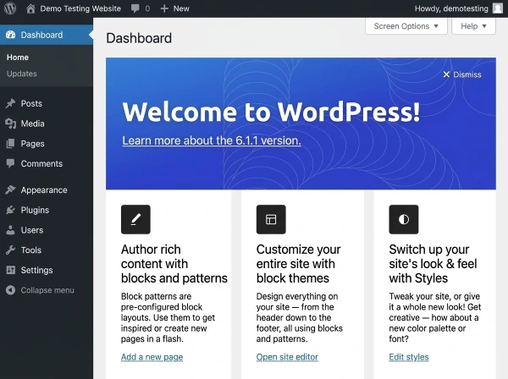Open comments bubble icon in admin bar
This screenshot has width=508, height=379.
(135, 8)
